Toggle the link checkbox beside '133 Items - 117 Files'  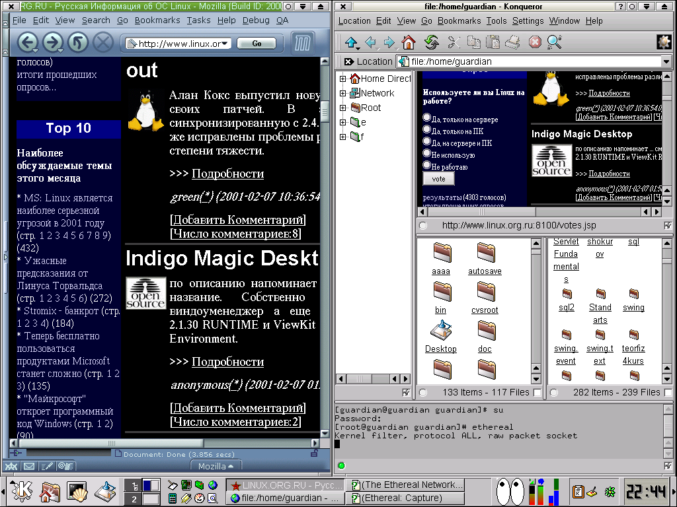pos(537,392)
